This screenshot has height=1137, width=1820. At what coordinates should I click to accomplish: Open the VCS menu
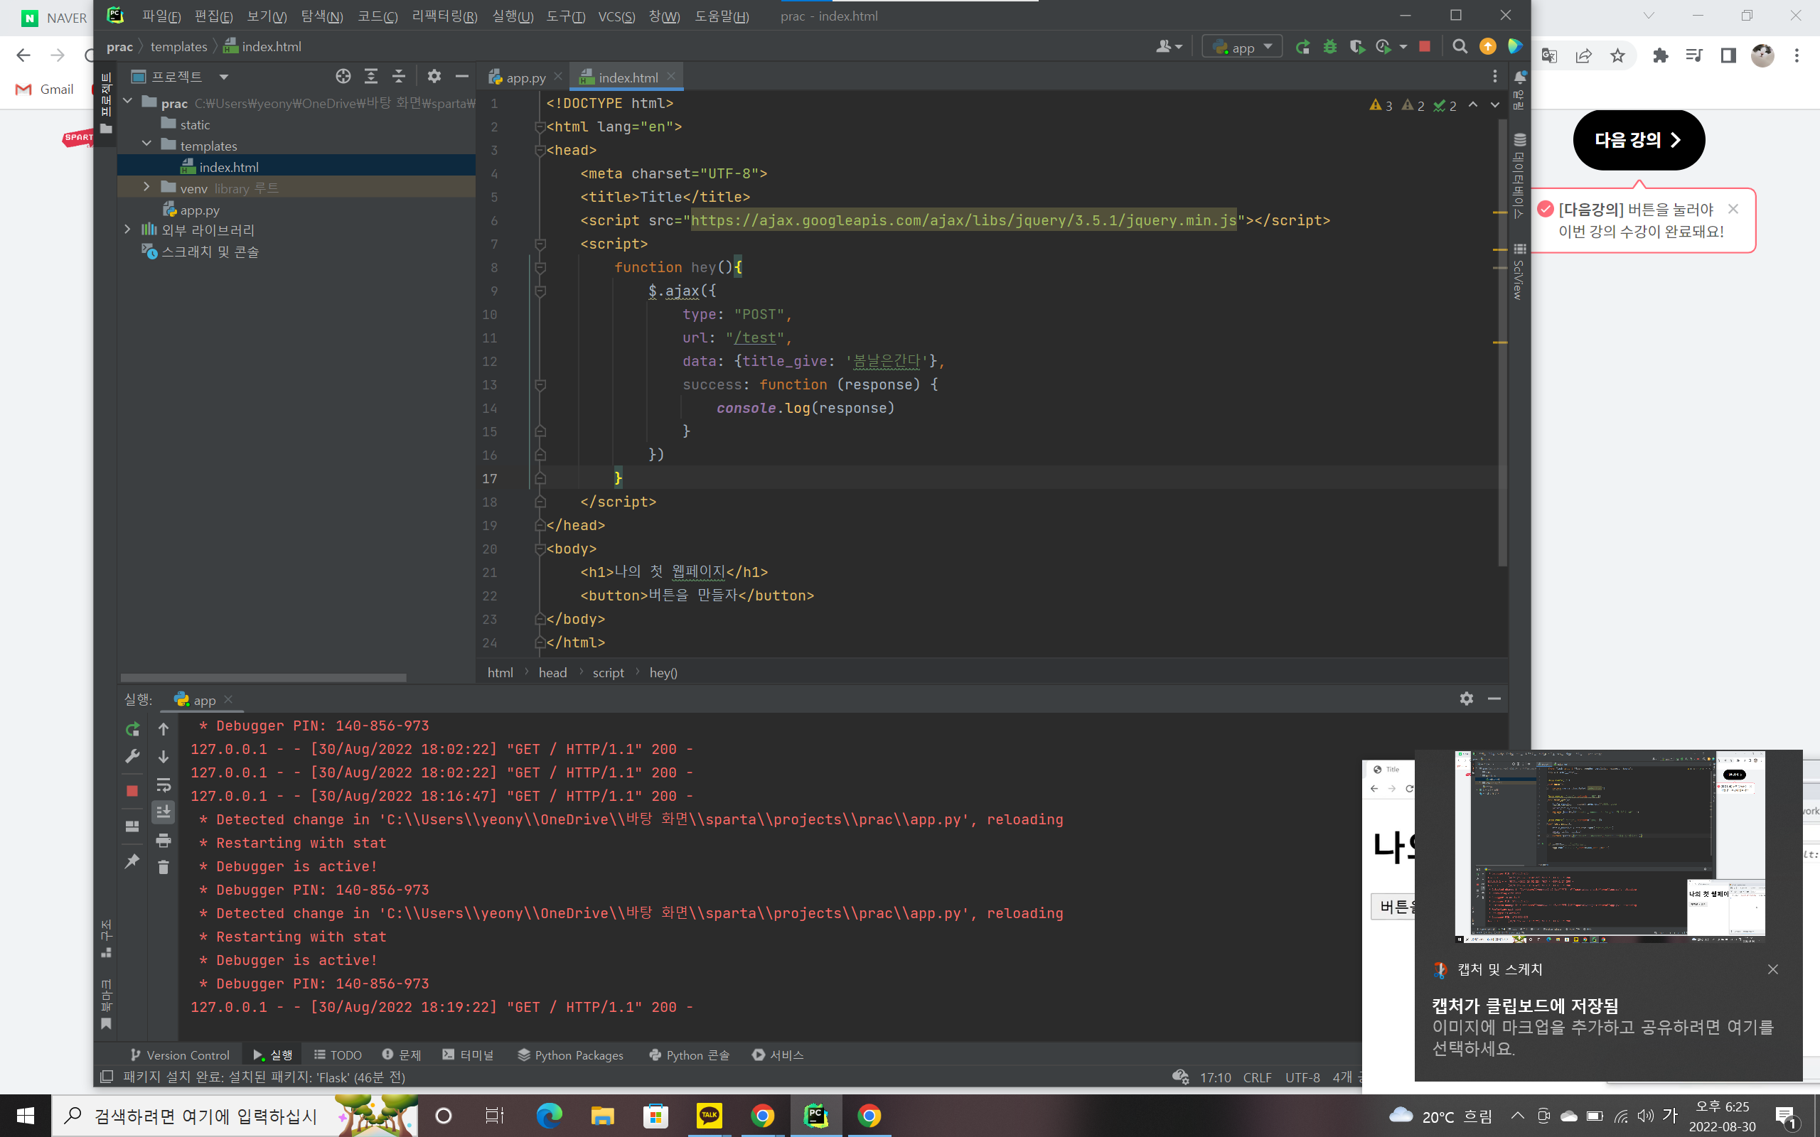pos(616,16)
